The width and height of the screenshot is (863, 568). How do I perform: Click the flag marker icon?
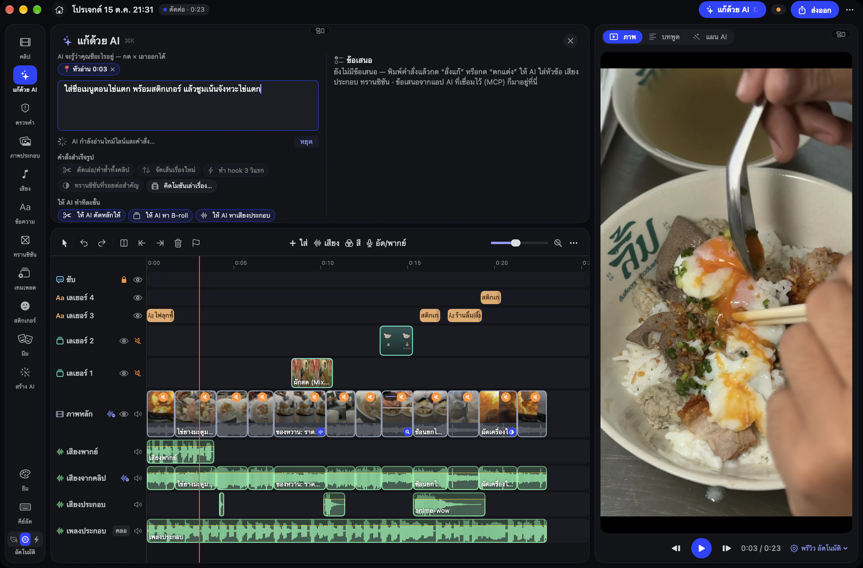[196, 243]
